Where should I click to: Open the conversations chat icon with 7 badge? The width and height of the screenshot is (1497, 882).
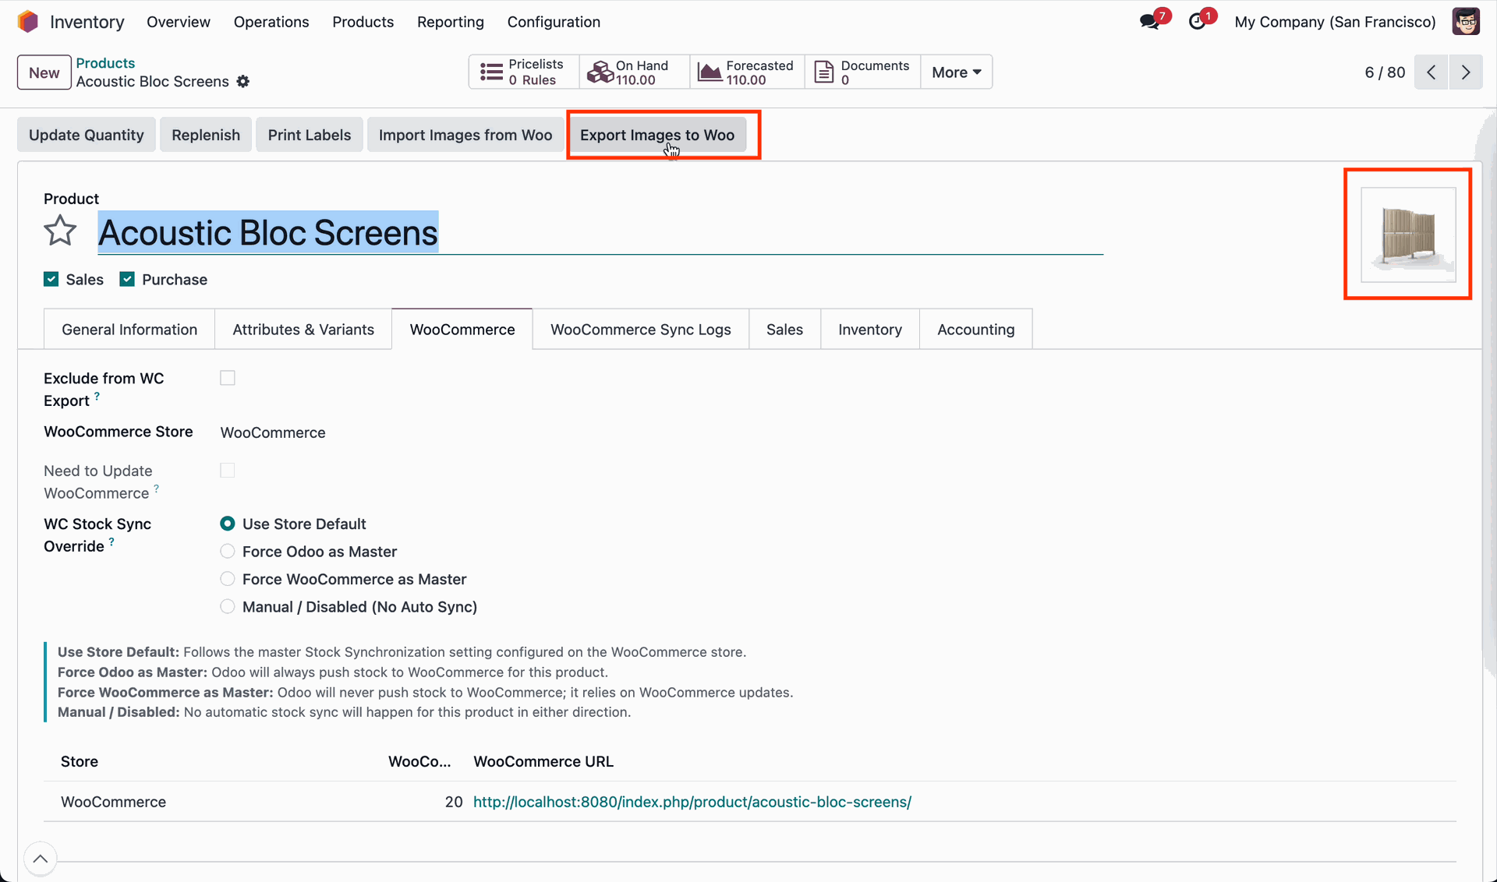pos(1150,22)
